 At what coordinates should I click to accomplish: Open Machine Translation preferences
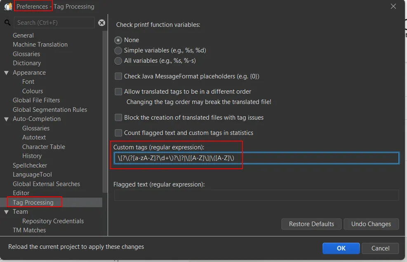pyautogui.click(x=40, y=45)
